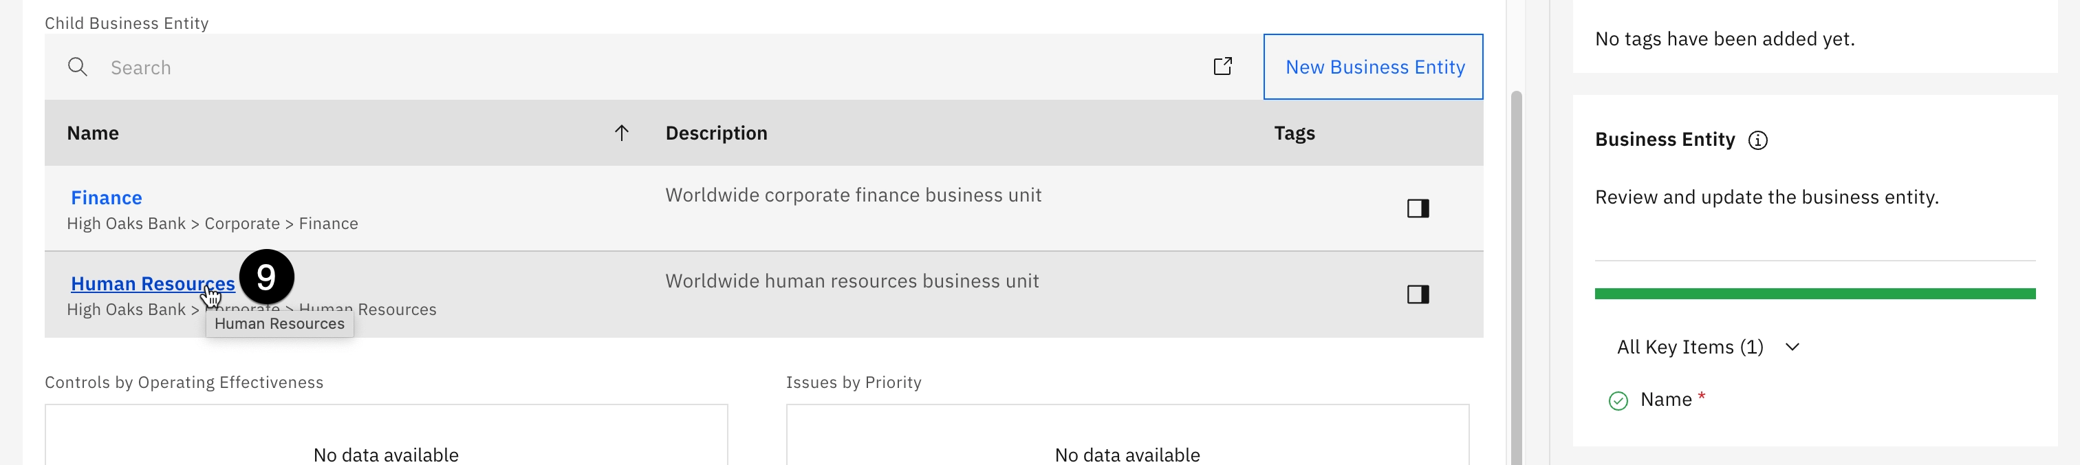
Task: Open the Finance business entity link
Action: (107, 198)
